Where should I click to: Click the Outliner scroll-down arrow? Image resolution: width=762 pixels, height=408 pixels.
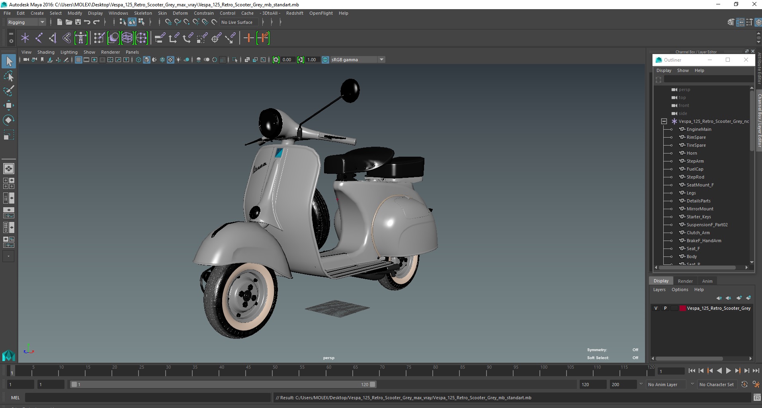pos(752,262)
